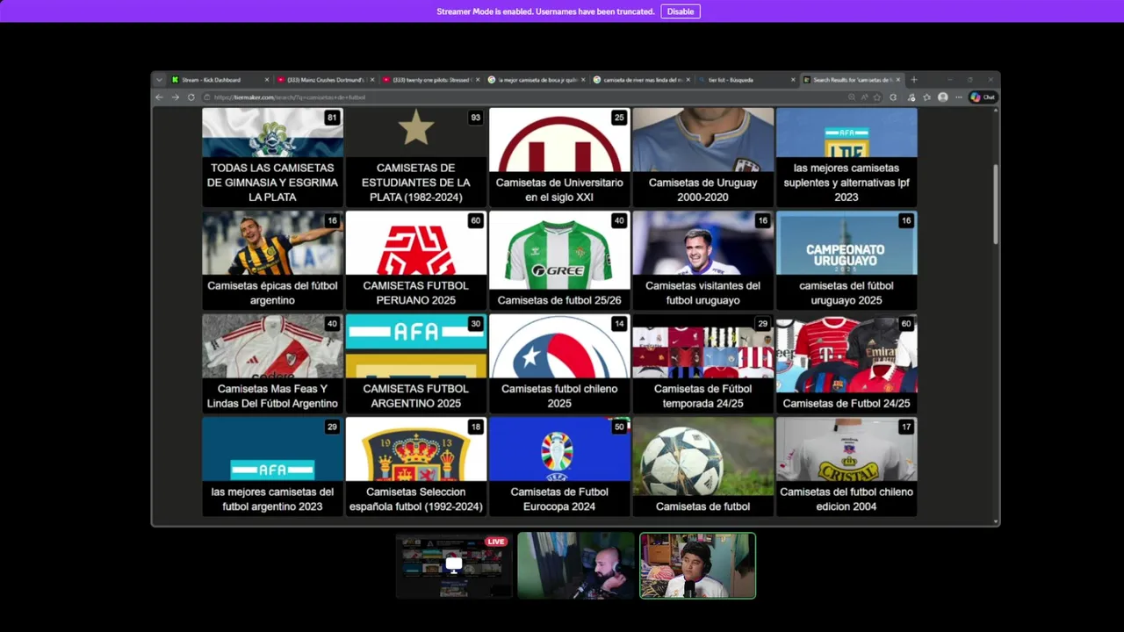Click the scrollbar down arrow
1124x632 pixels.
[x=995, y=521]
